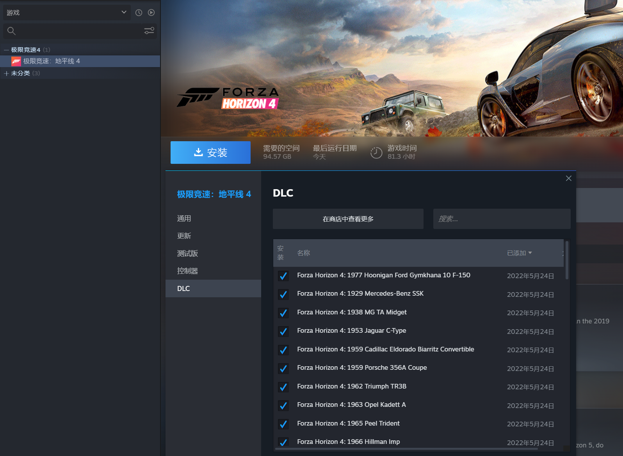Click the Forza Horizon 4 game icon

pos(16,61)
